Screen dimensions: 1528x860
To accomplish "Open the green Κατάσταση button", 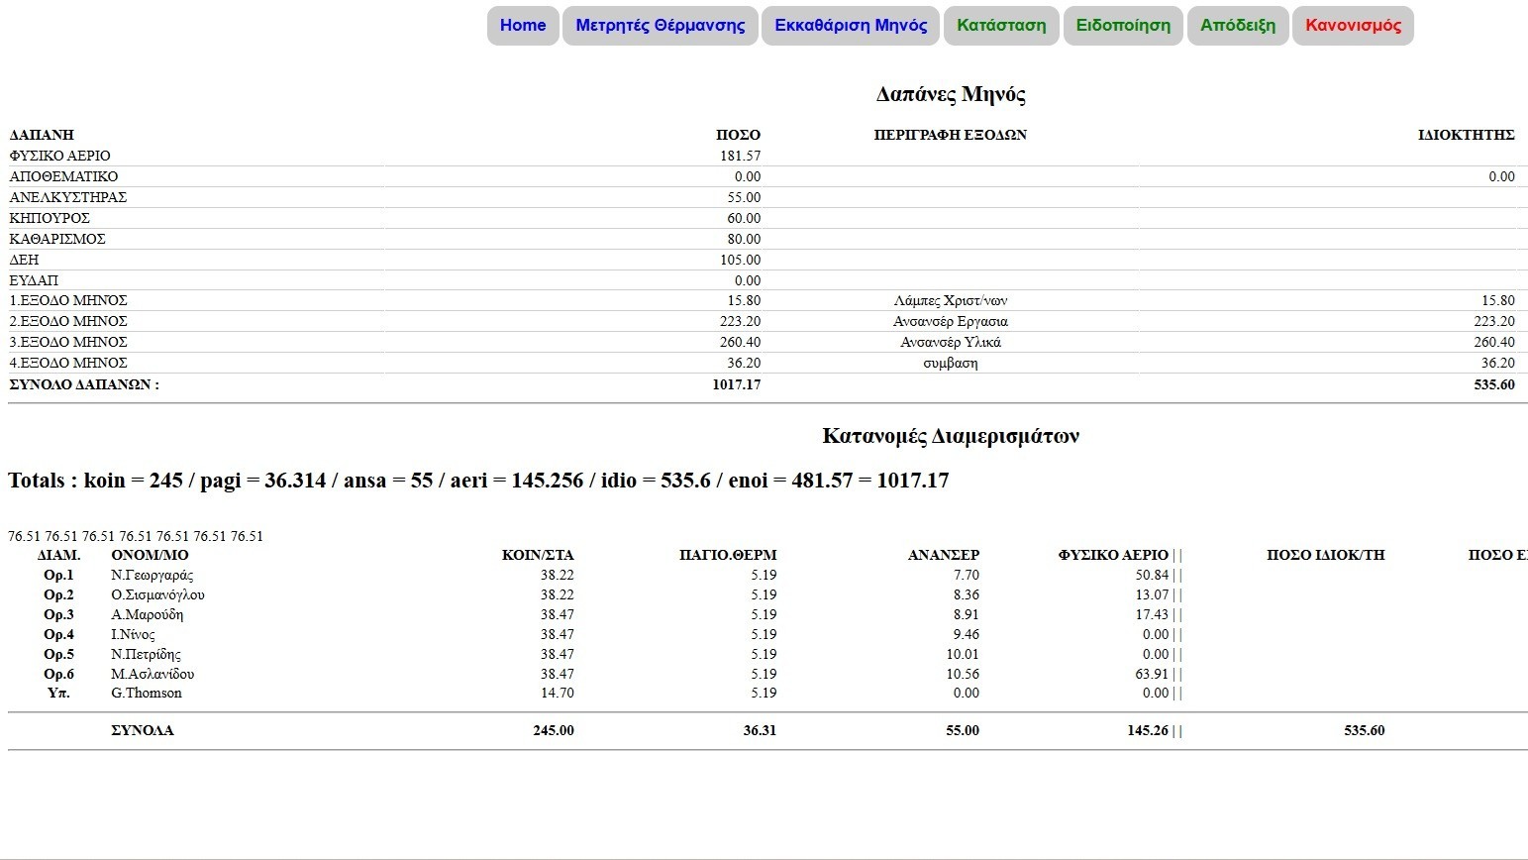I will pyautogui.click(x=1001, y=26).
